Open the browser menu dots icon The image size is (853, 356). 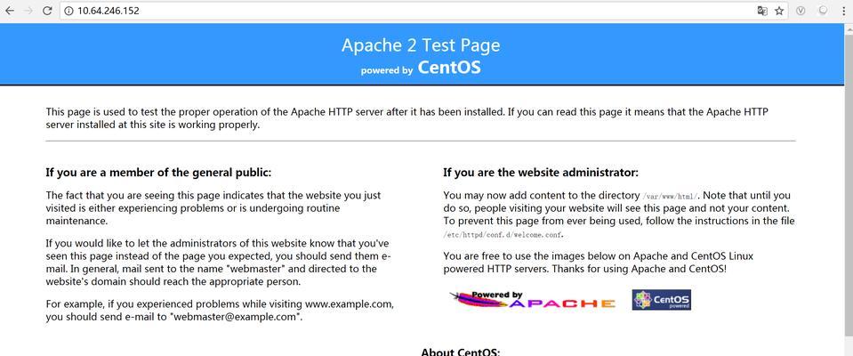(x=845, y=11)
